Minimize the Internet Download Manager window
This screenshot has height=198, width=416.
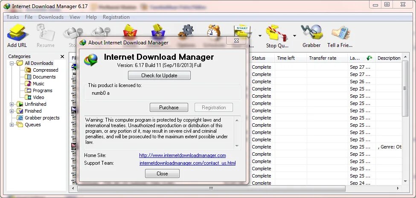pos(375,5)
